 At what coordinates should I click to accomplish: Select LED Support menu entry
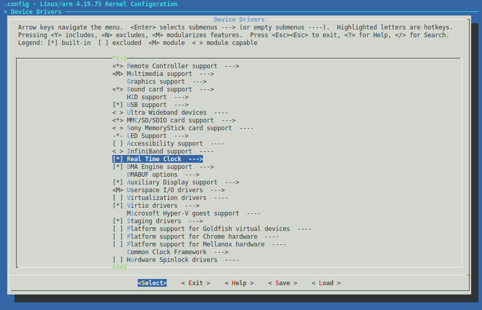coord(147,136)
